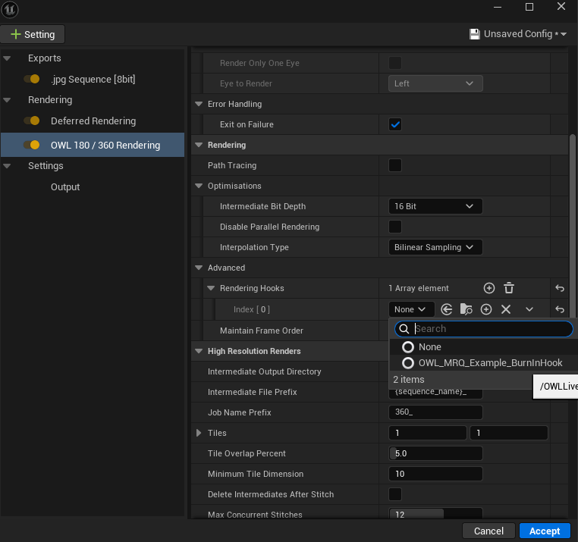This screenshot has width=578, height=542.
Task: Click the Tile Overlap Percent slider field
Action: (x=435, y=453)
